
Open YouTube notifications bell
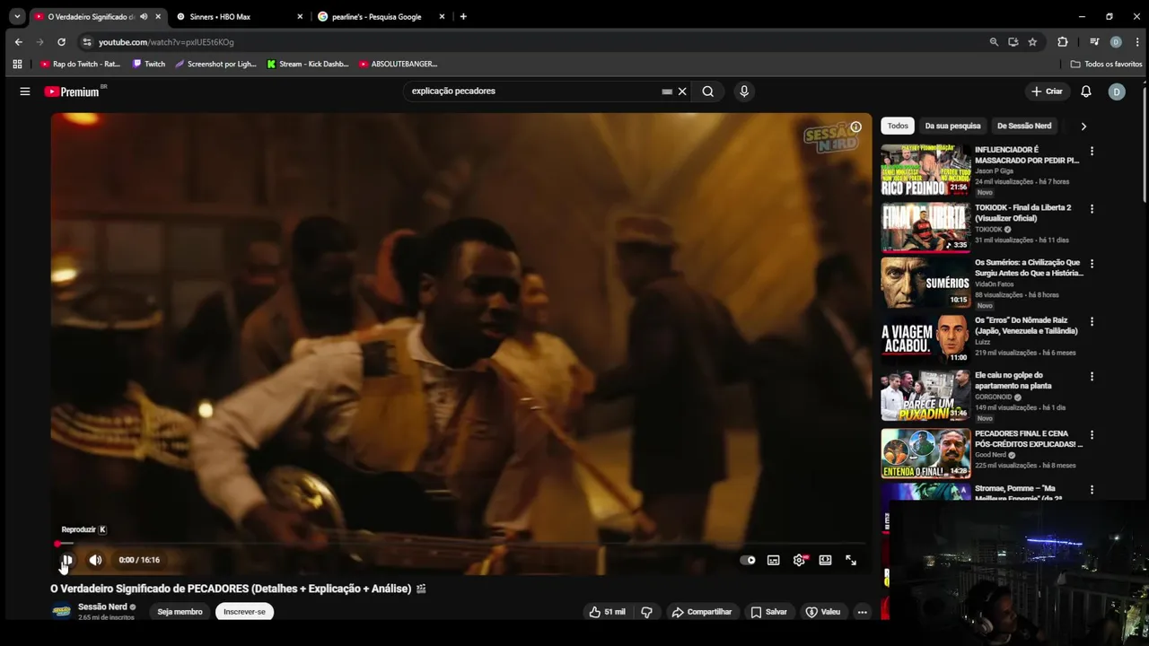pyautogui.click(x=1086, y=92)
